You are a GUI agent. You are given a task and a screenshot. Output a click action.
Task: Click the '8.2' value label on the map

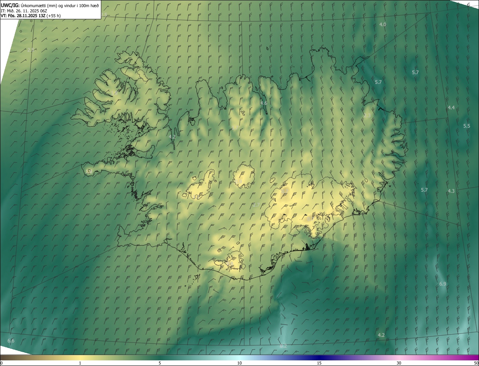click(x=283, y=346)
